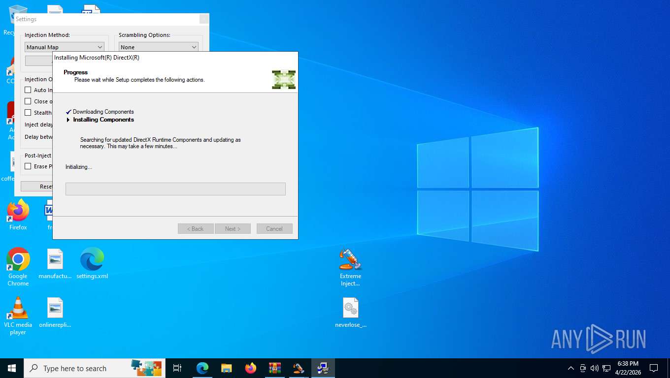Screen dimensions: 670x378
Task: Click the DirectX installation progress bar
Action: 175,189
